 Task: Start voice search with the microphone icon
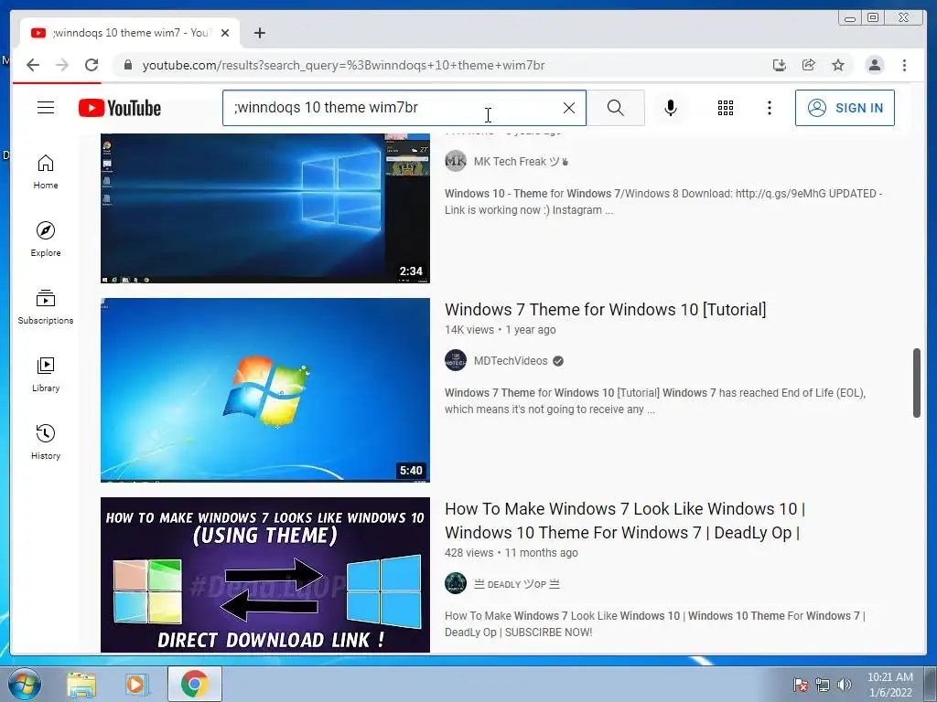[671, 108]
